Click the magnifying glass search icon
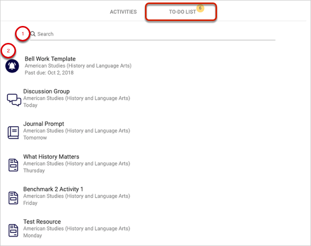 33,34
